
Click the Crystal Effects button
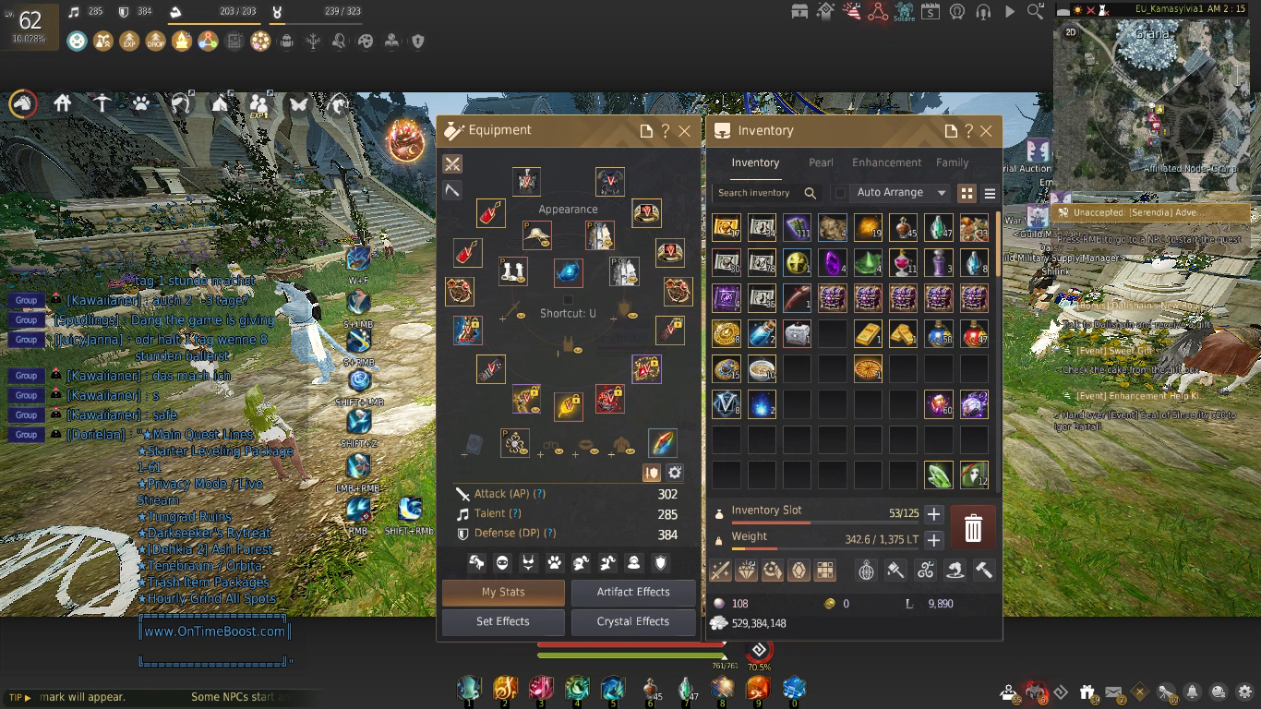[633, 621]
